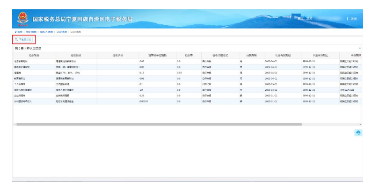Navigate to 纳税人信息 in breadcrumb
372x189 pixels.
tap(46, 32)
